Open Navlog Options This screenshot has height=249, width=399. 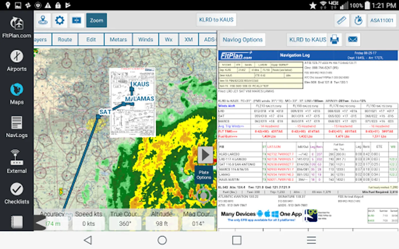242,40
